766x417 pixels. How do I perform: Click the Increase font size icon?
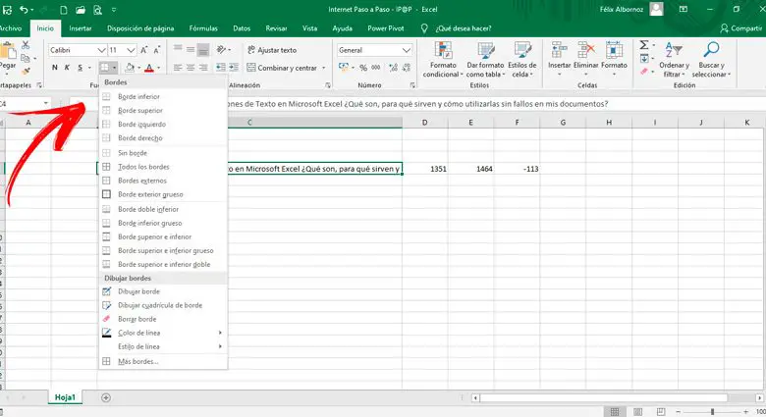[x=144, y=50]
